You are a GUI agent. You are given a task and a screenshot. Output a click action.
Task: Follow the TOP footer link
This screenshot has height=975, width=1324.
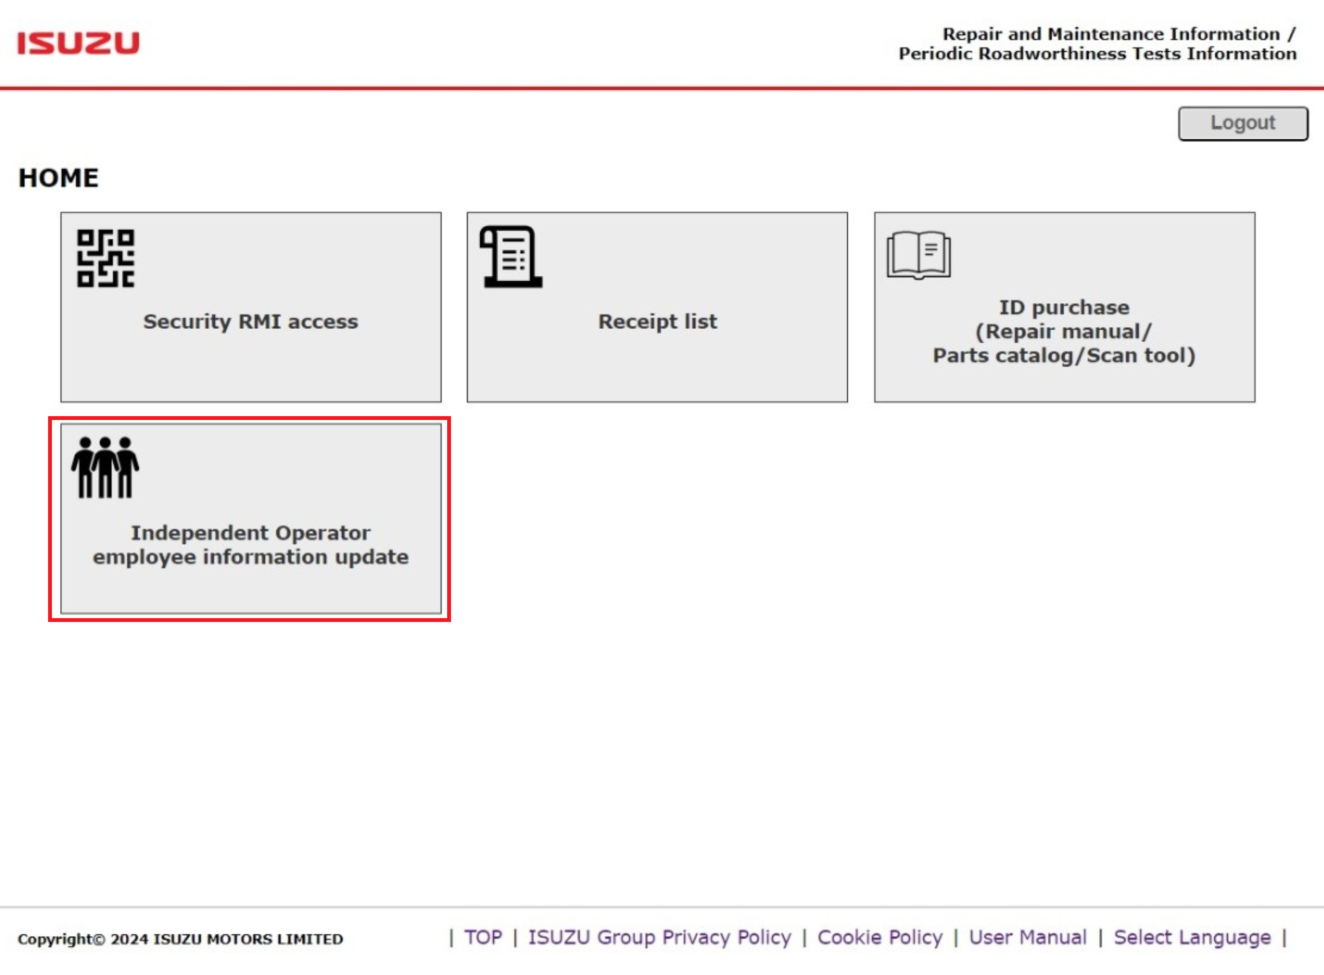(483, 937)
